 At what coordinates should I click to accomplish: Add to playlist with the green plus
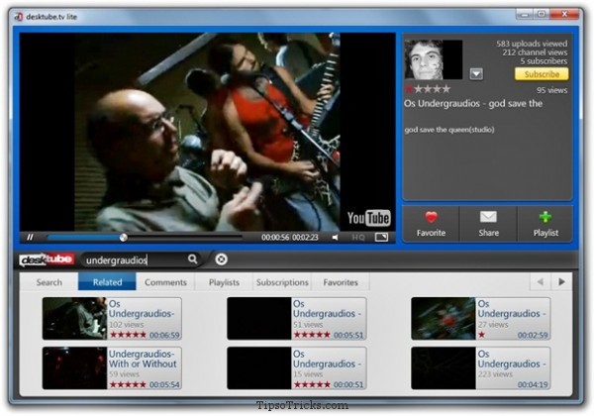coord(545,224)
